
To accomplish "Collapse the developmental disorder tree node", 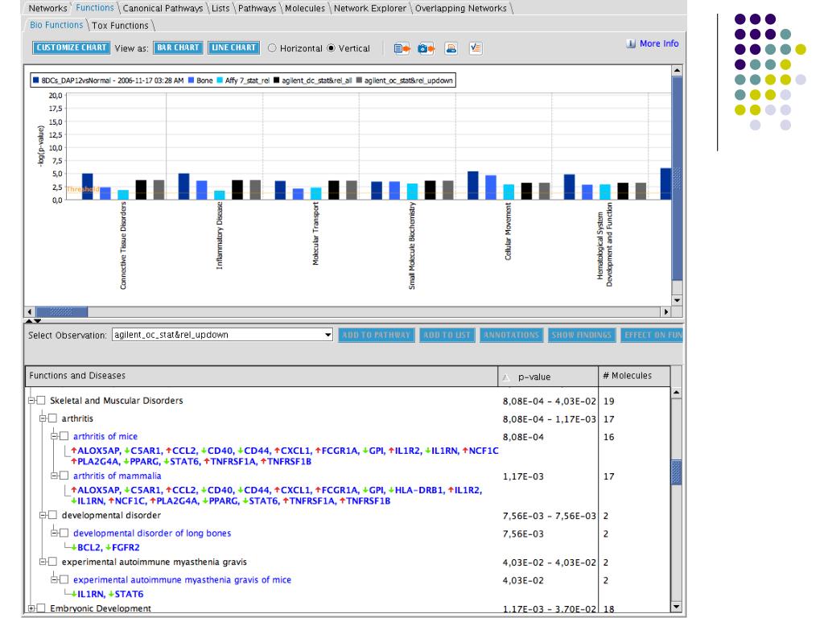I will click(43, 515).
